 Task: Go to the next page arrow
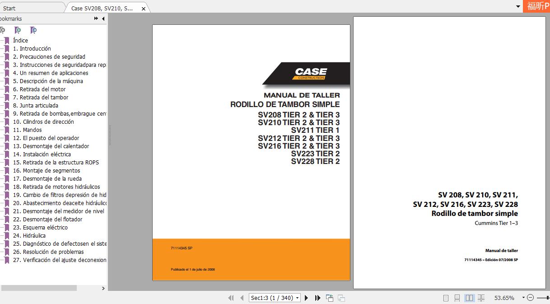(x=307, y=298)
